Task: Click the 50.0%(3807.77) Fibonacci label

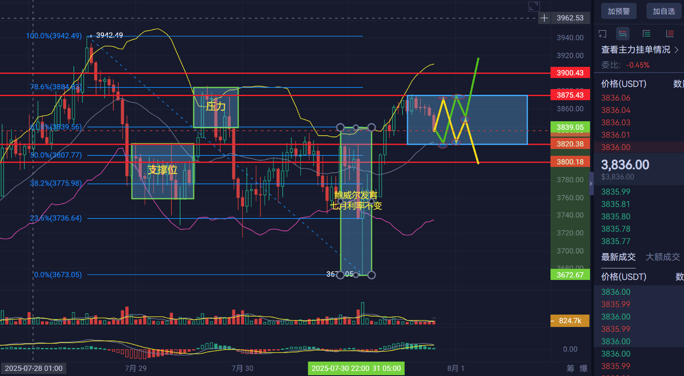Action: pyautogui.click(x=56, y=155)
